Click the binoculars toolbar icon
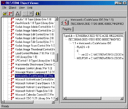The height and width of the screenshot is (109, 128). [37, 14]
